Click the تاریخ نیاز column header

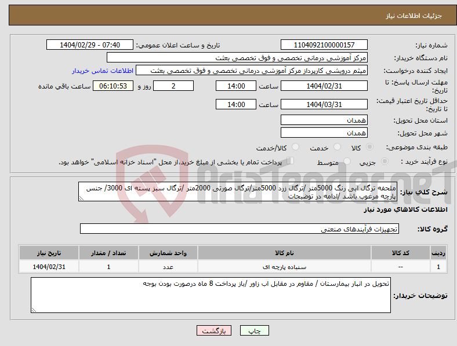point(49,253)
